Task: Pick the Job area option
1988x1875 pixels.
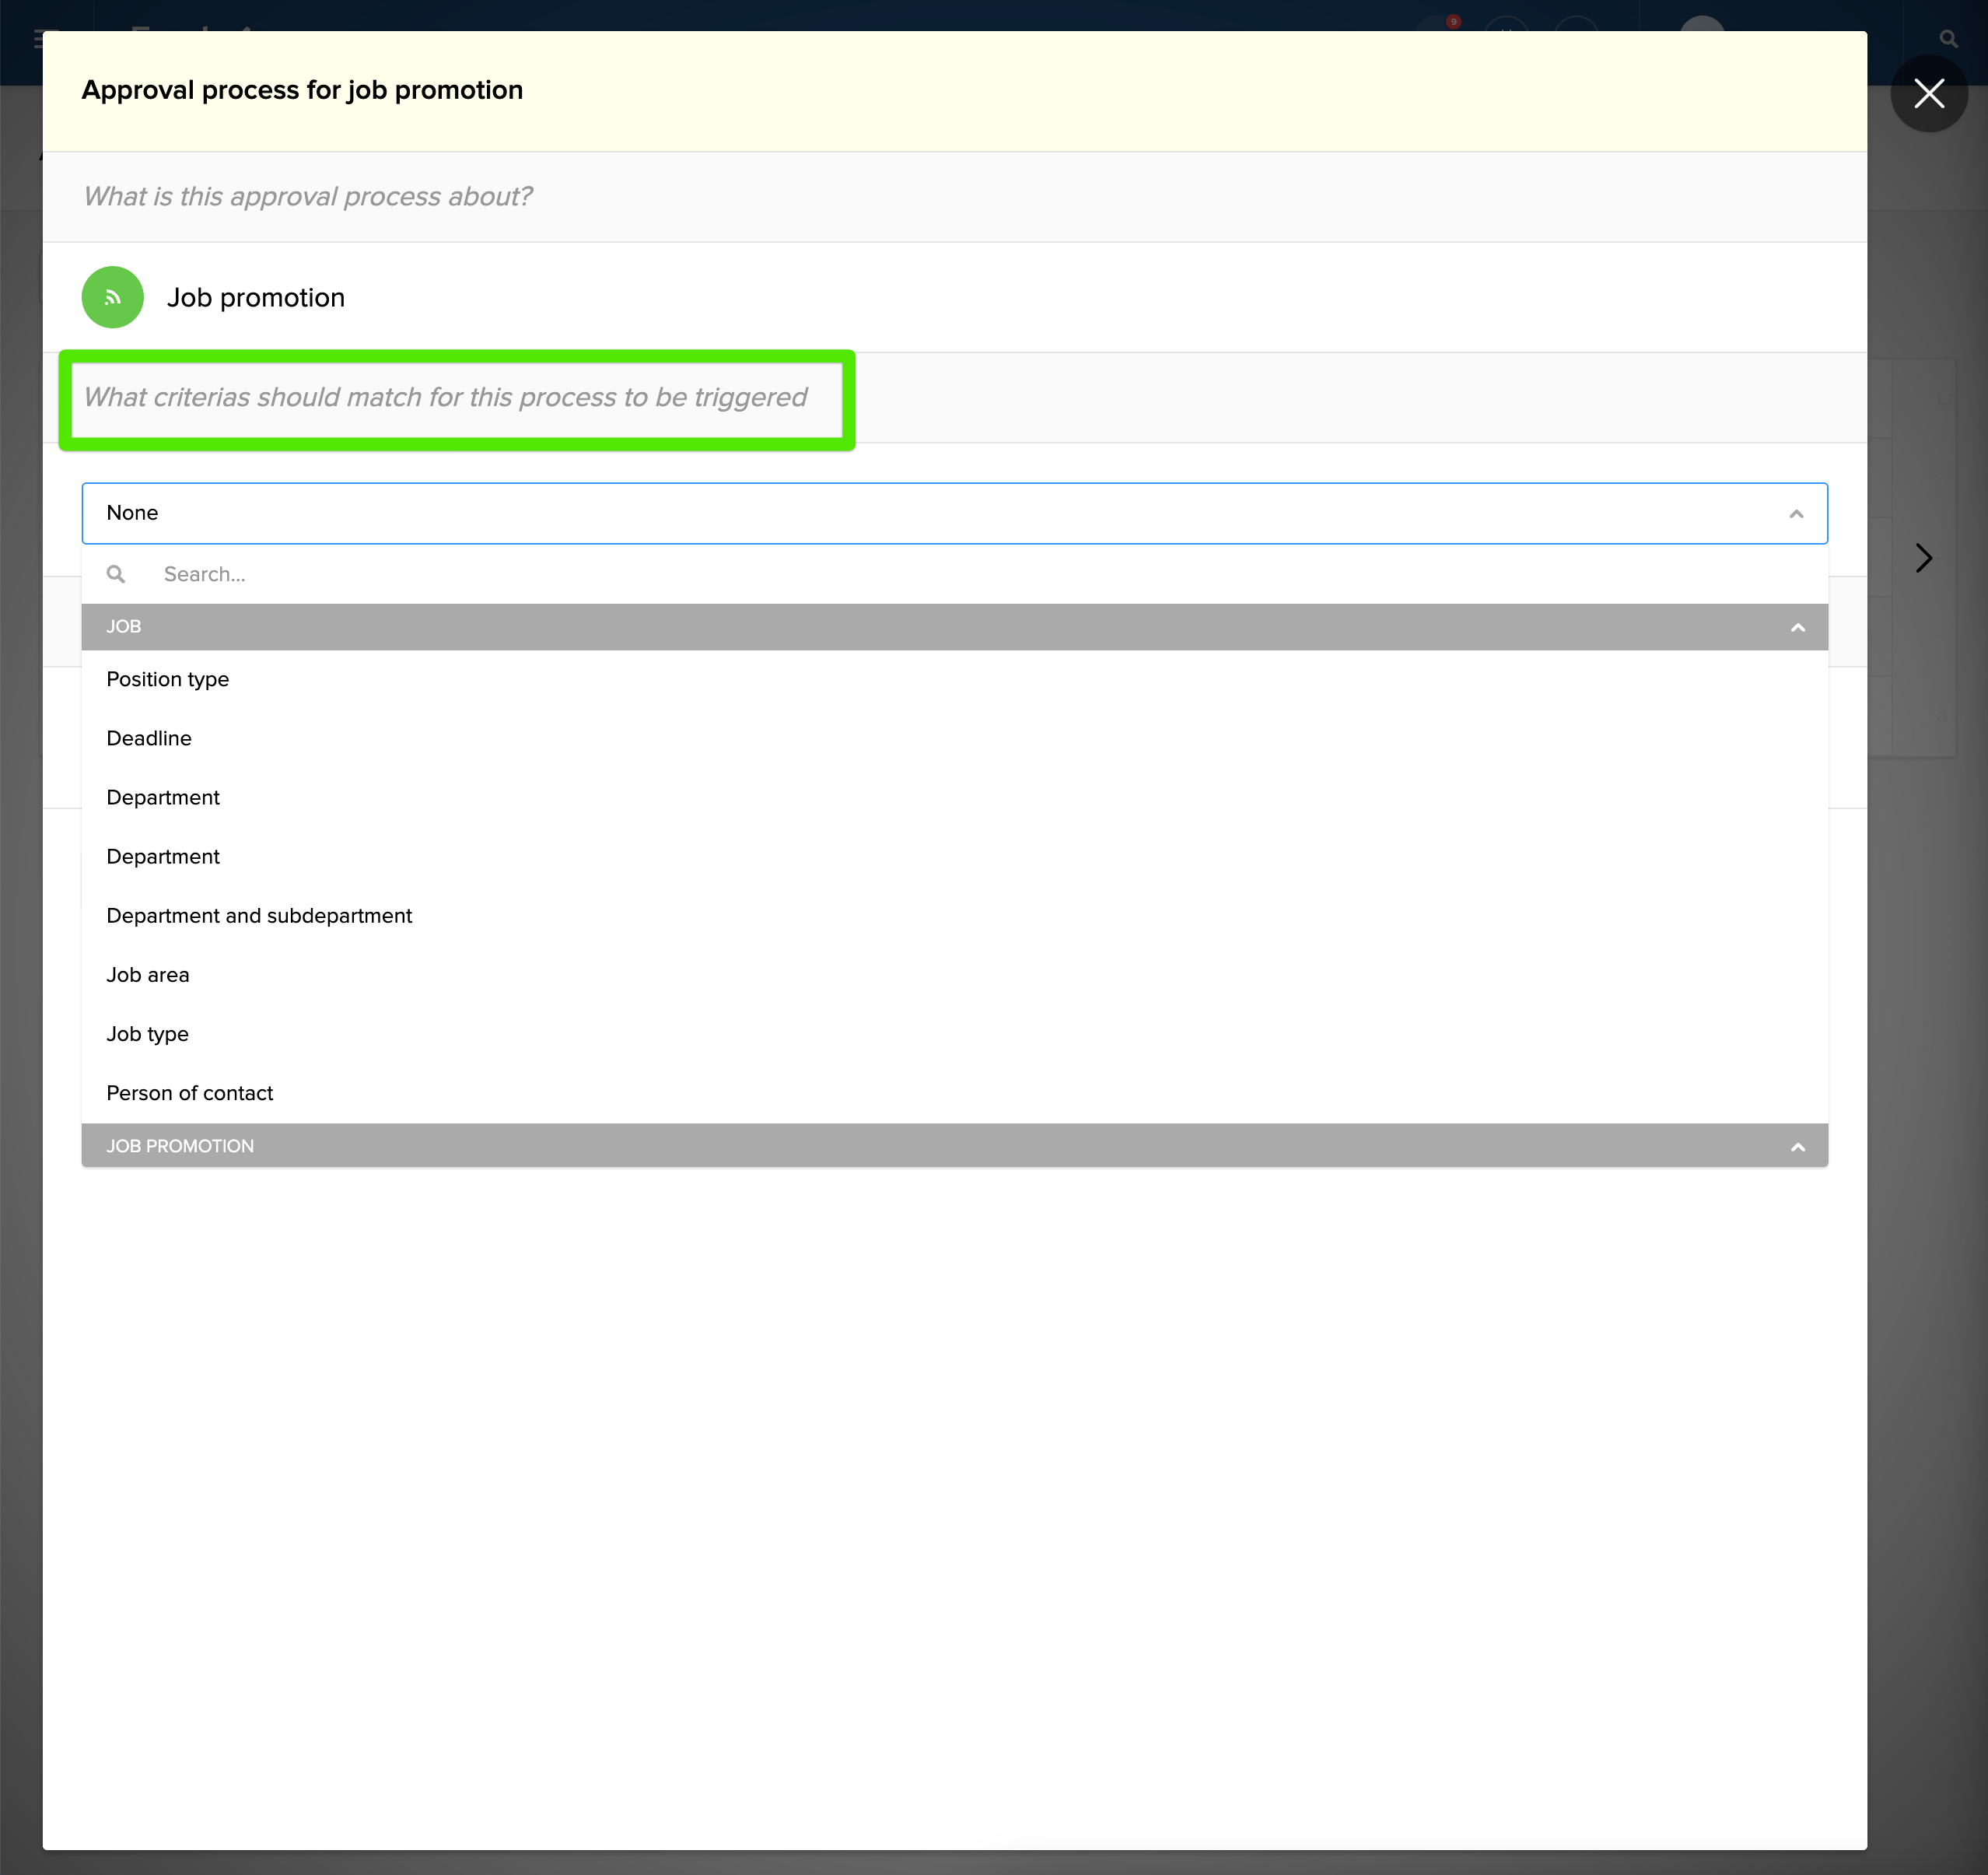Action: 148,975
